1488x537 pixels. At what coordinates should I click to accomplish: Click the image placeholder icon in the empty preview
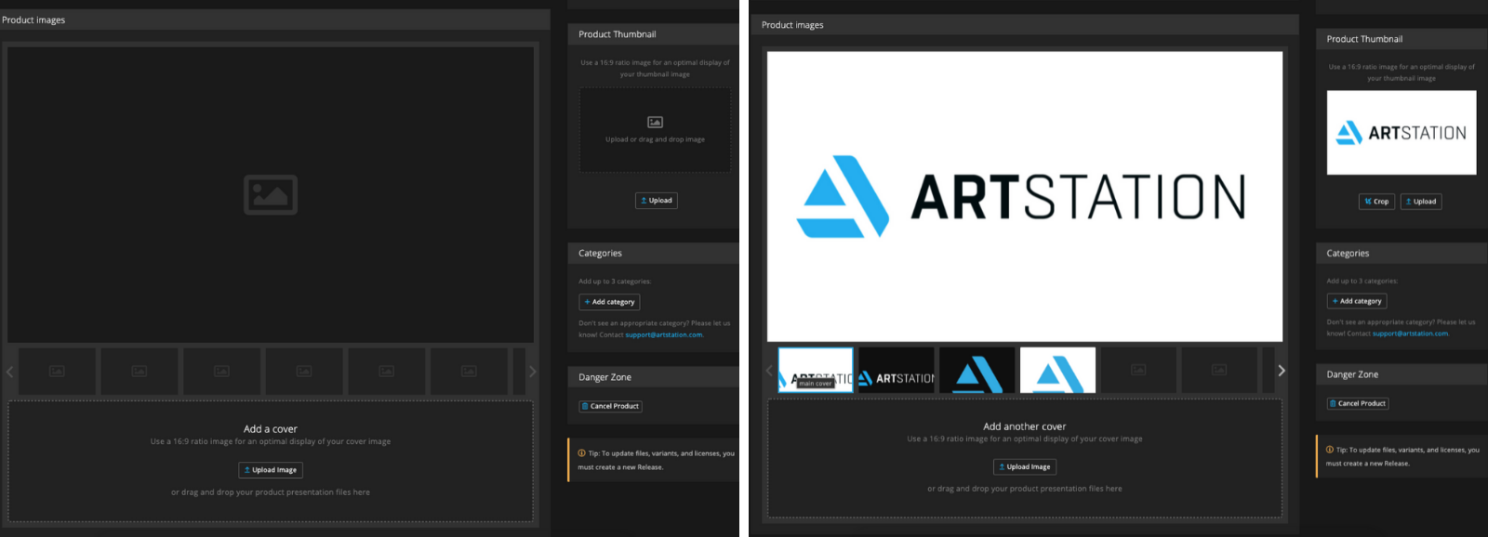point(271,194)
